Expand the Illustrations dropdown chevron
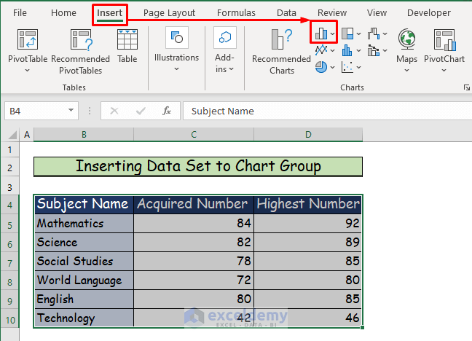Screen dimensions: 472x341 177,69
